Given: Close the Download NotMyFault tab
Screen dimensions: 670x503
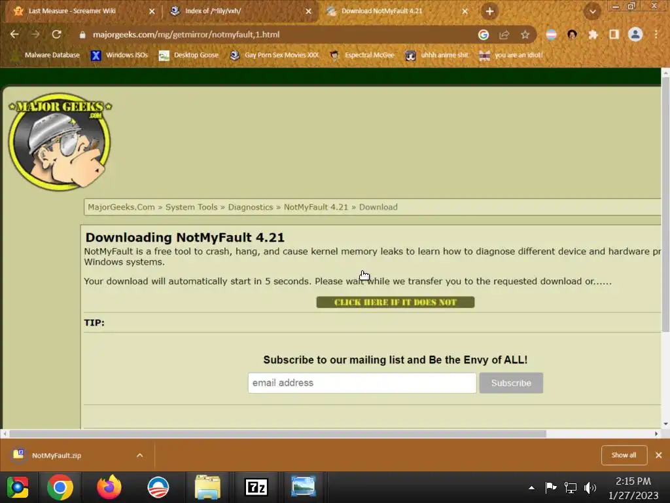Looking at the screenshot, I should 465,12.
